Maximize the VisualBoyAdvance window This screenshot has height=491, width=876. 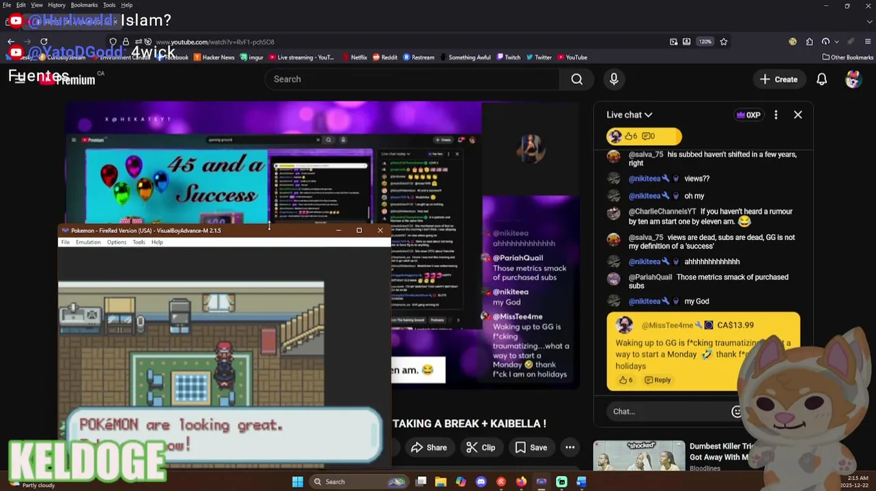pos(359,230)
